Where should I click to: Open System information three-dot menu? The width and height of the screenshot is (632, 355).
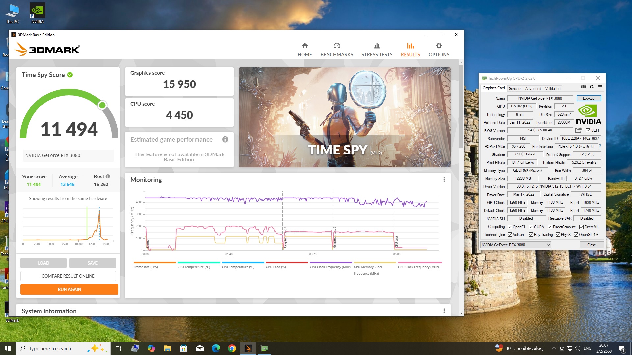(x=444, y=311)
